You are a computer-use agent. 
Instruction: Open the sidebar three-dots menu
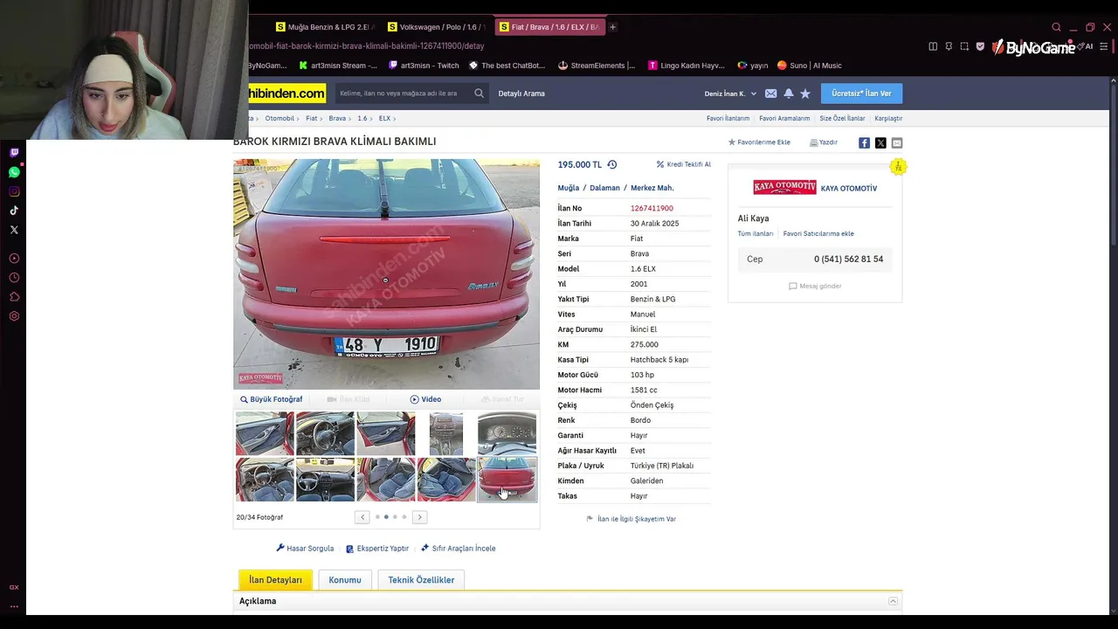coord(14,605)
